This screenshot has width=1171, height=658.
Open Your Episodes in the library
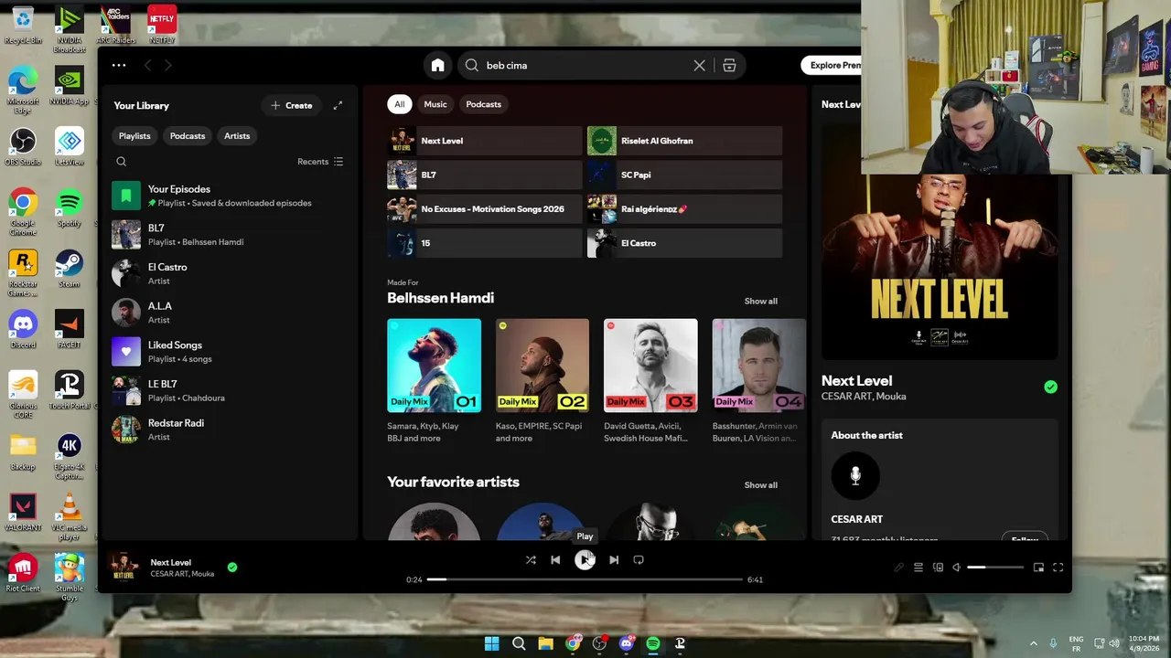[x=229, y=196]
